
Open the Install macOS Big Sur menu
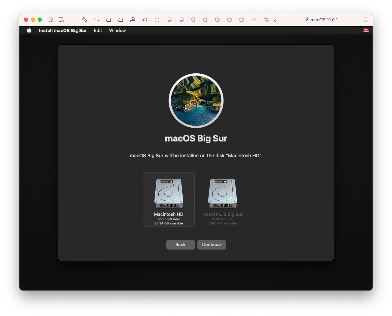[63, 30]
